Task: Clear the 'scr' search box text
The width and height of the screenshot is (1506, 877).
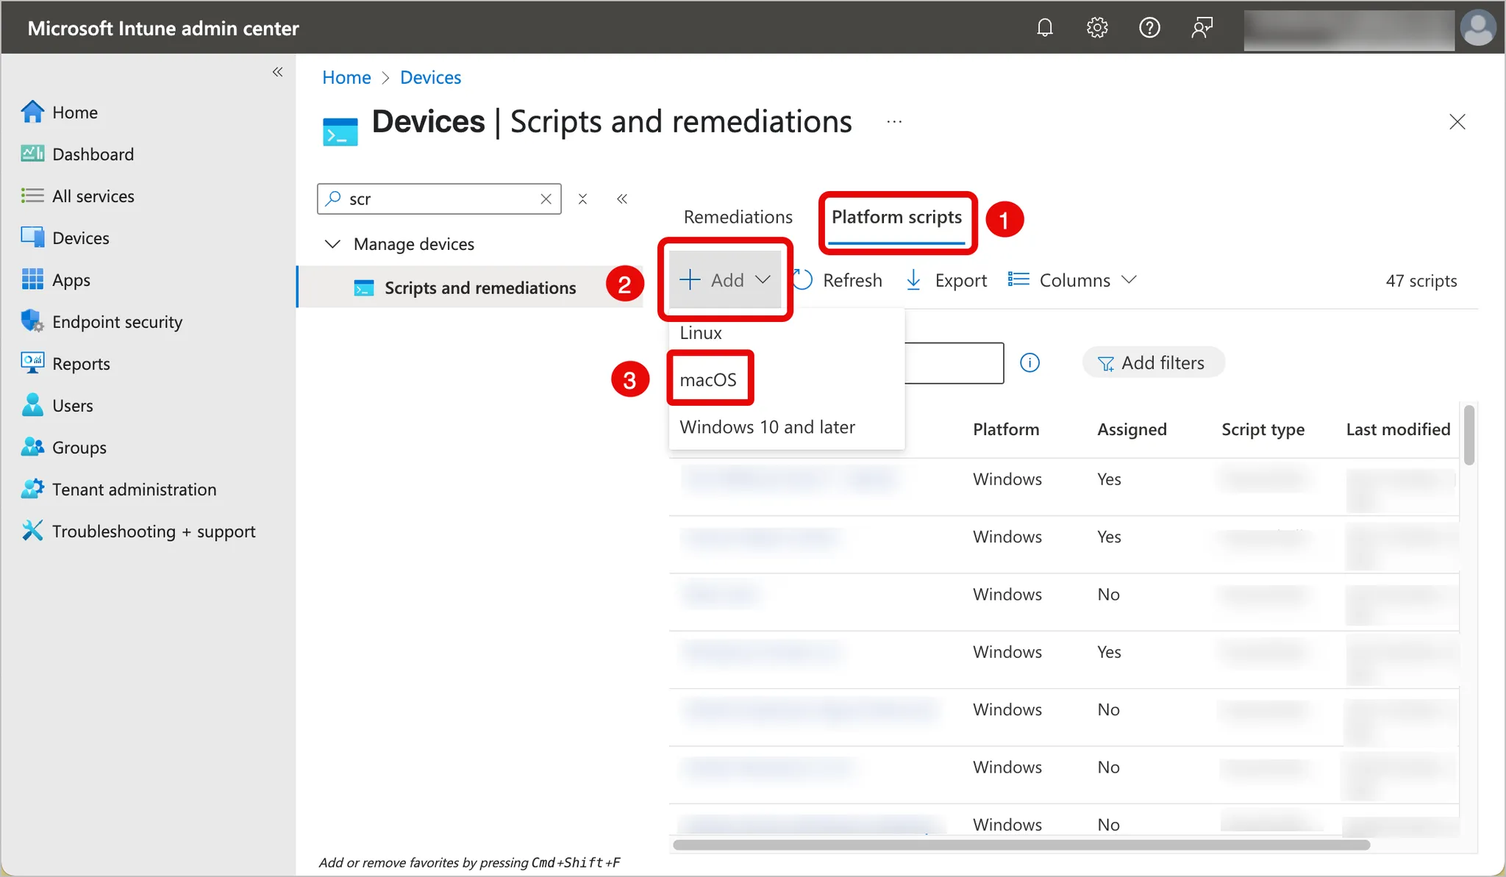Action: 546,199
